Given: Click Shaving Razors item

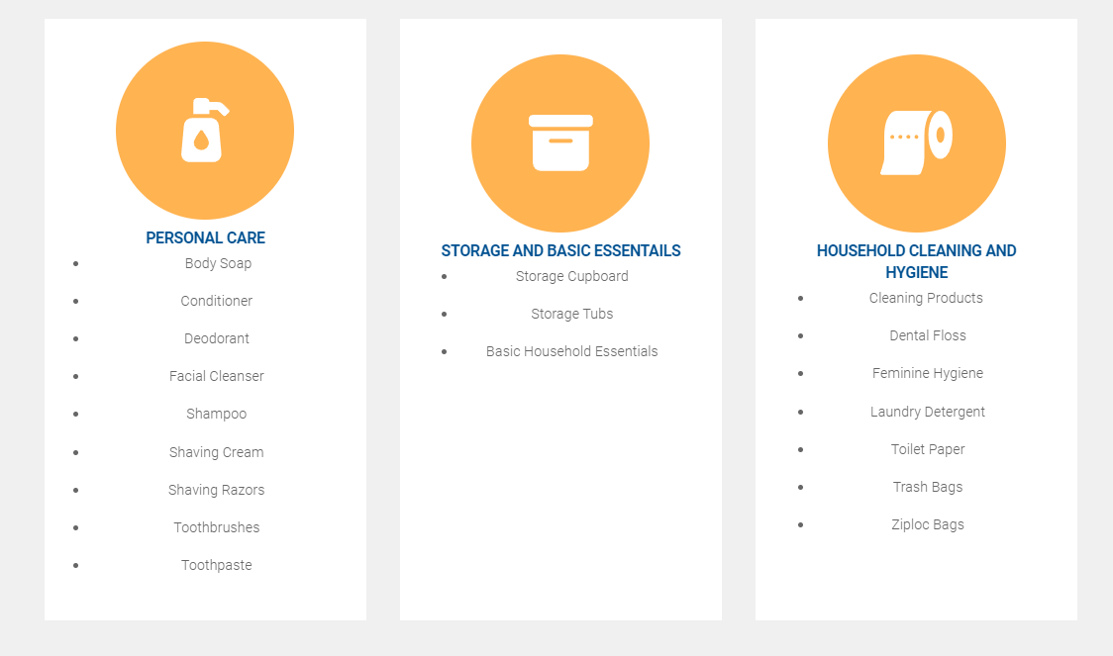Looking at the screenshot, I should coord(217,490).
